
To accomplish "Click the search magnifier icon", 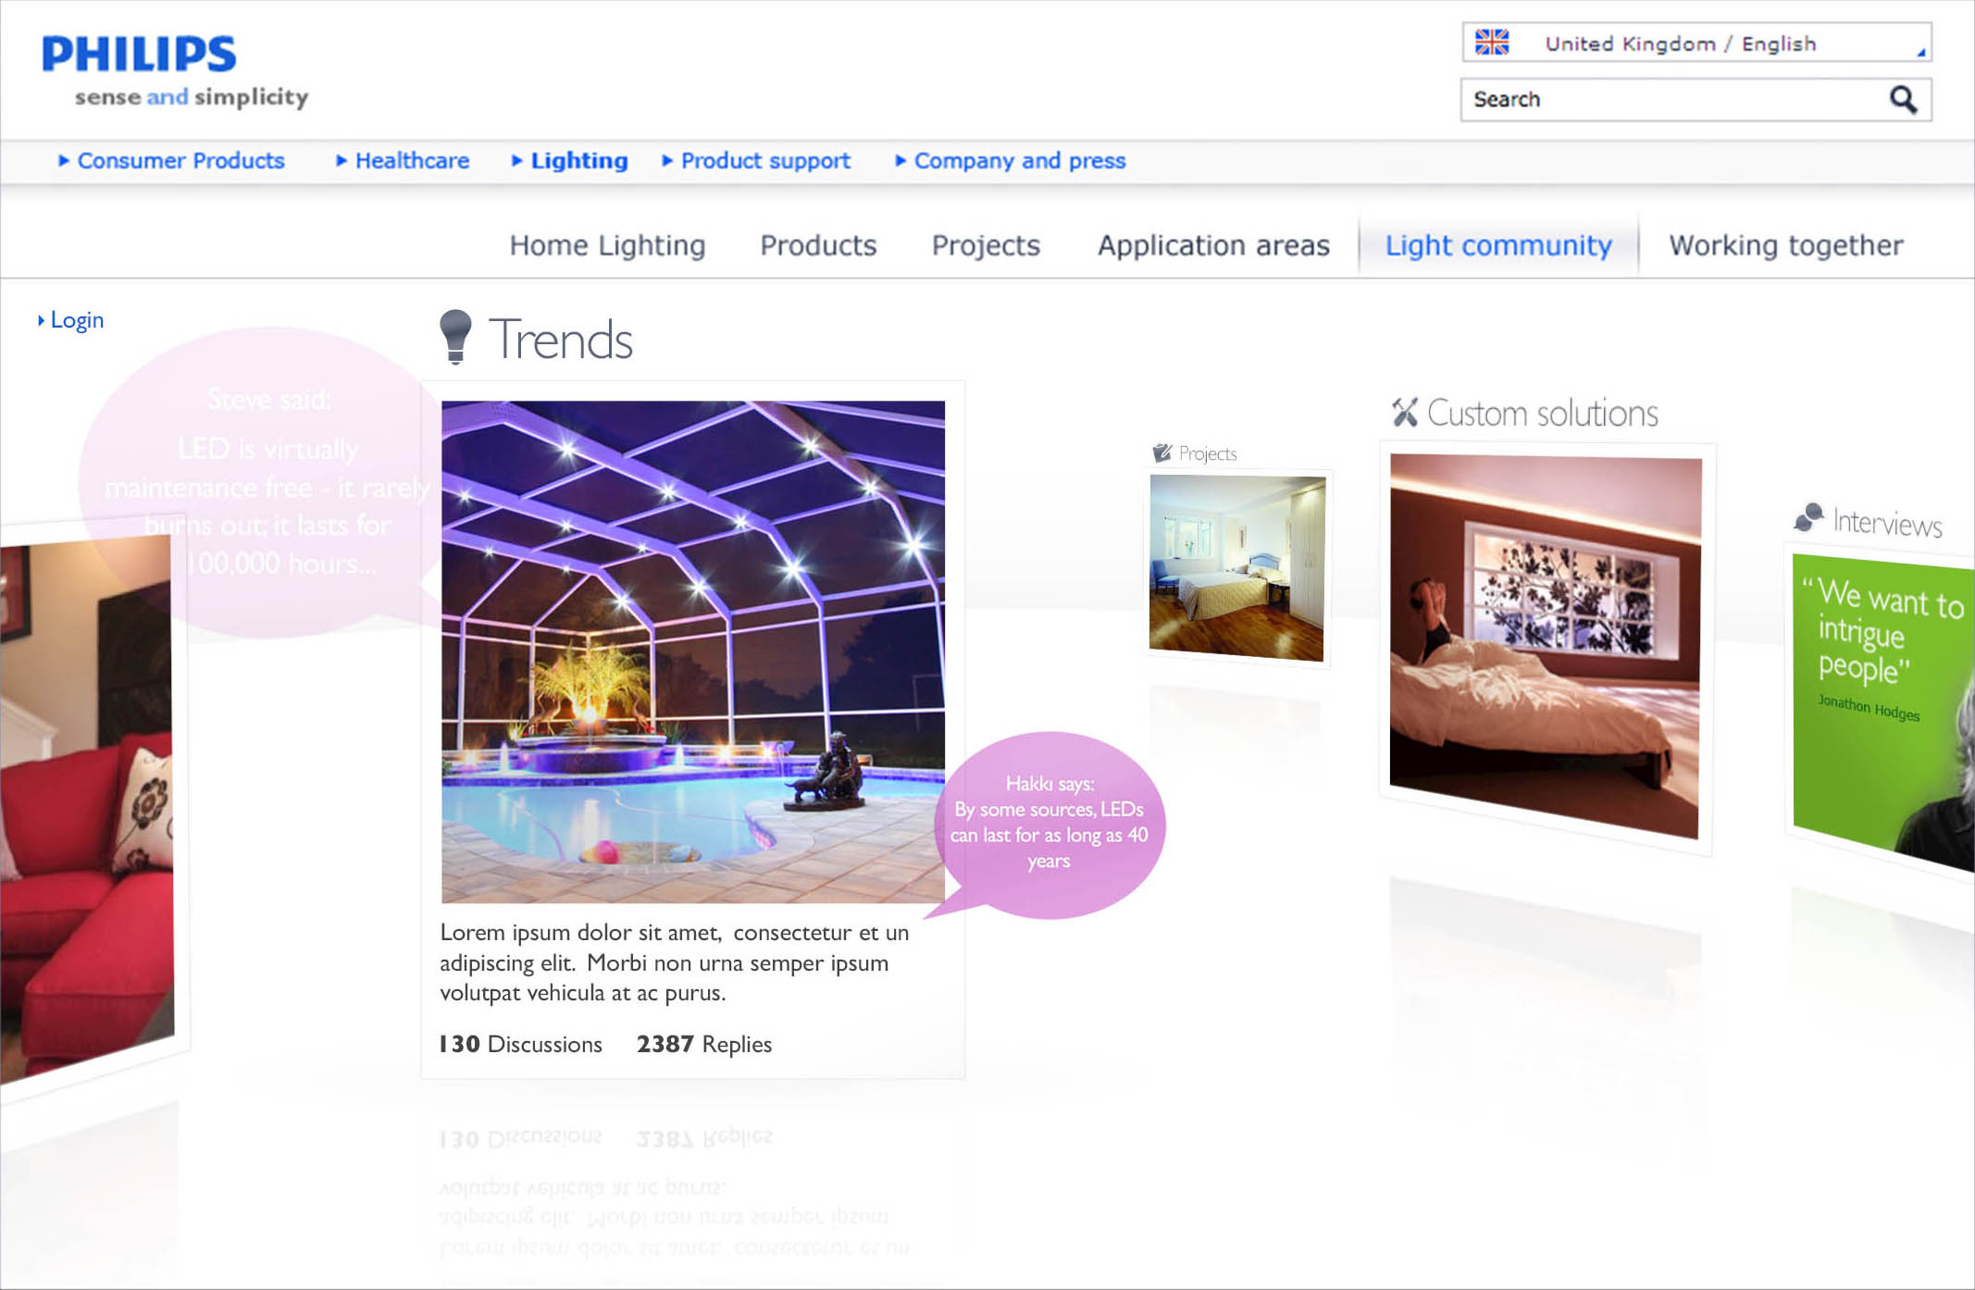I will click(1903, 99).
